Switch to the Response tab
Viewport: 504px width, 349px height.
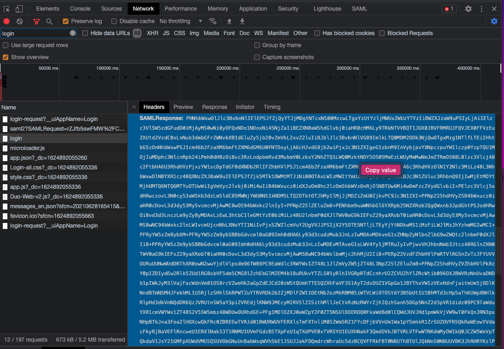(215, 107)
